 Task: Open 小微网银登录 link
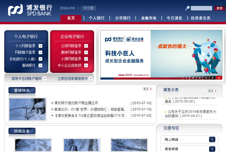pos(71,59)
